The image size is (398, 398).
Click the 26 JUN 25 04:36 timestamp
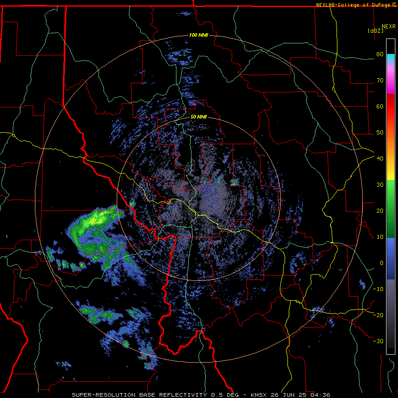[301, 395]
